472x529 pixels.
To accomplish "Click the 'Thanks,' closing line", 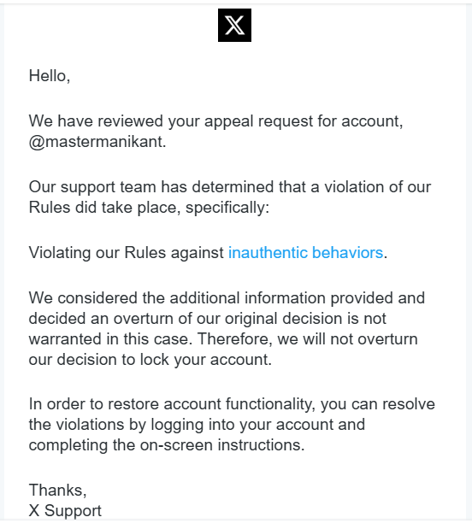I will [58, 490].
